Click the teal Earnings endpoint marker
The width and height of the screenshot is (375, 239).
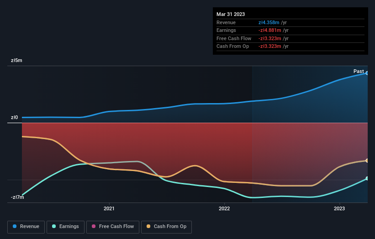tap(367, 178)
